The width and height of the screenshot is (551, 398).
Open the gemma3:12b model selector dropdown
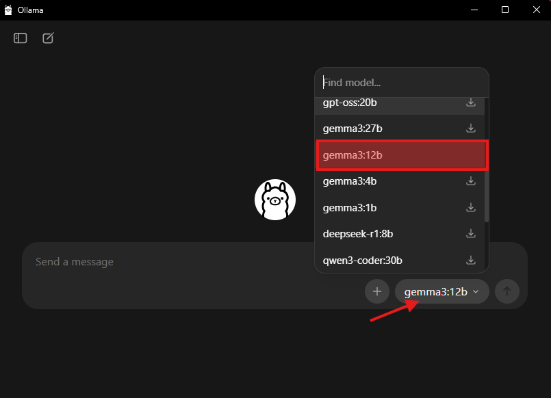click(x=441, y=291)
